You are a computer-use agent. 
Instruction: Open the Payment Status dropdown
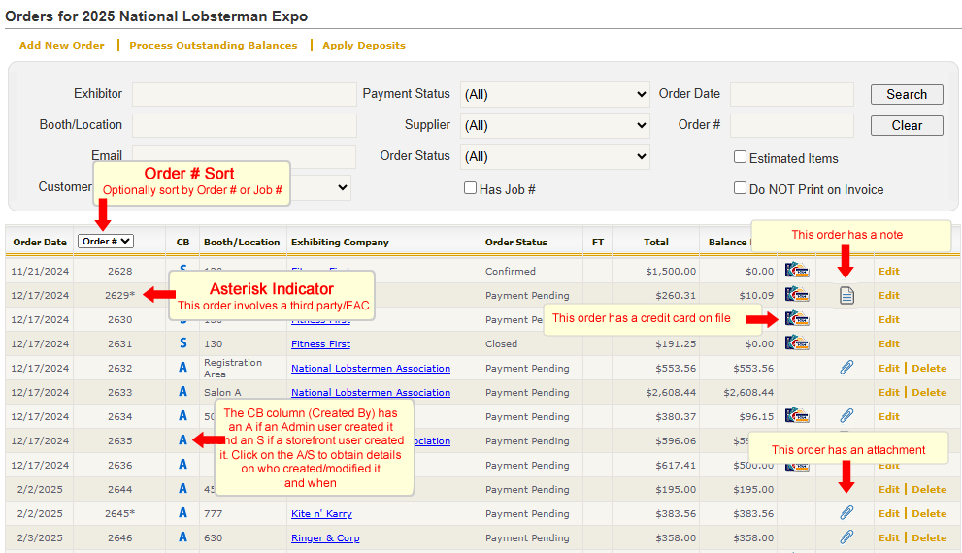click(554, 94)
